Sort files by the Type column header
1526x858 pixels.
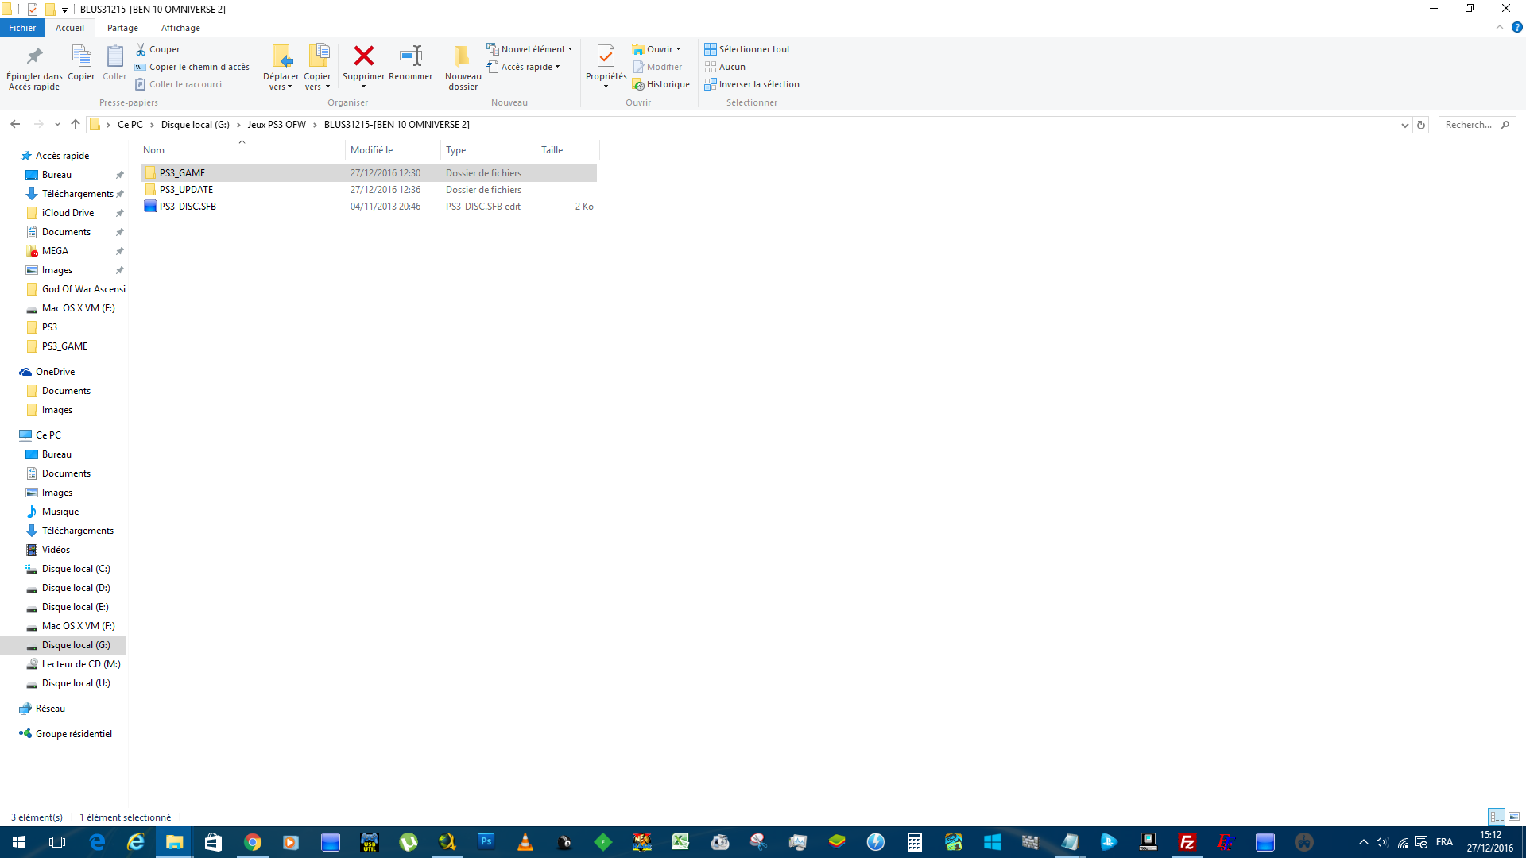(x=488, y=150)
